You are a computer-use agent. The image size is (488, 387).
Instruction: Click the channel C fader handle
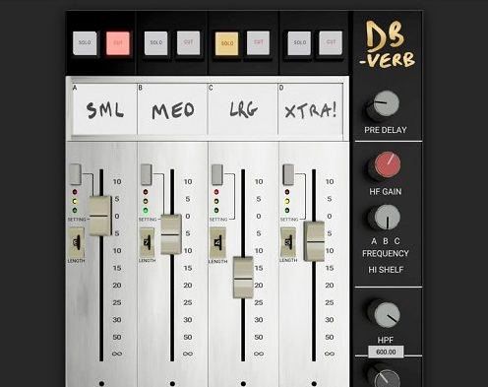[x=243, y=278]
